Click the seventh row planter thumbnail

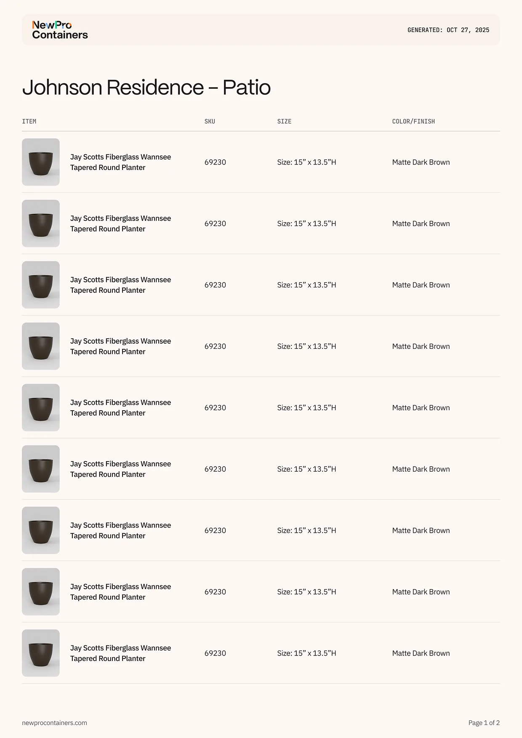pyautogui.click(x=41, y=531)
